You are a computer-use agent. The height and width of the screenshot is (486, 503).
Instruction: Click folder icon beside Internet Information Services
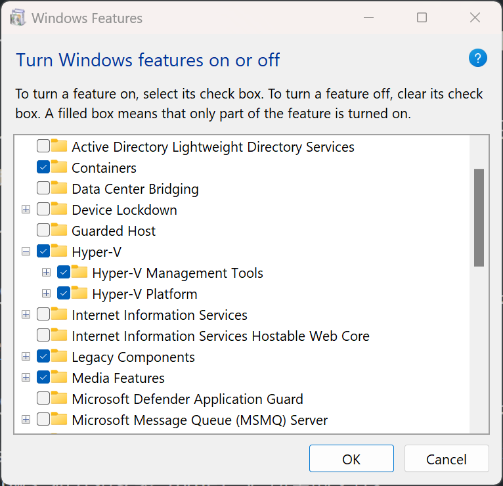[x=60, y=315]
